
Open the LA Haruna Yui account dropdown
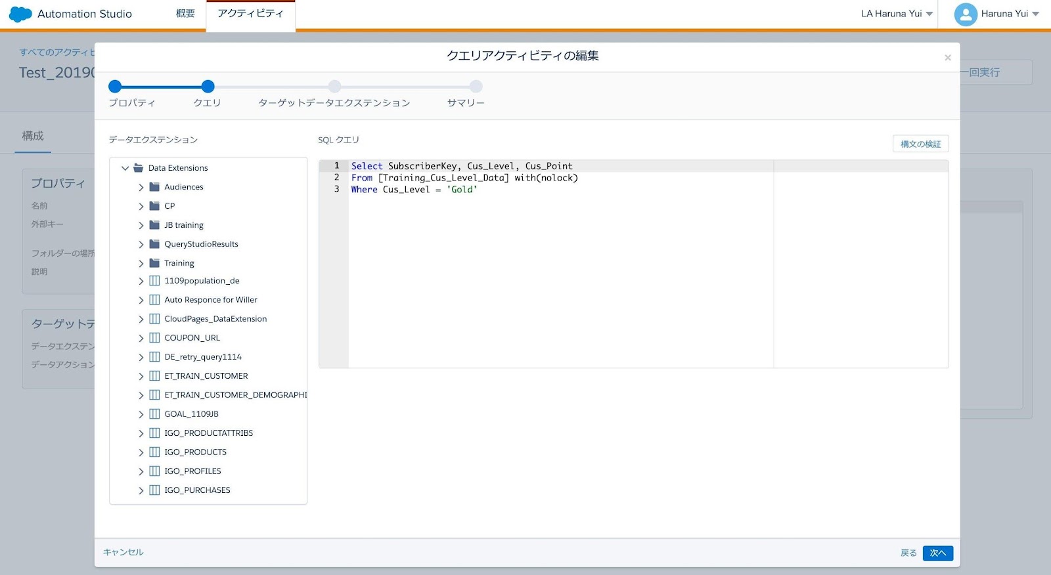pos(897,14)
